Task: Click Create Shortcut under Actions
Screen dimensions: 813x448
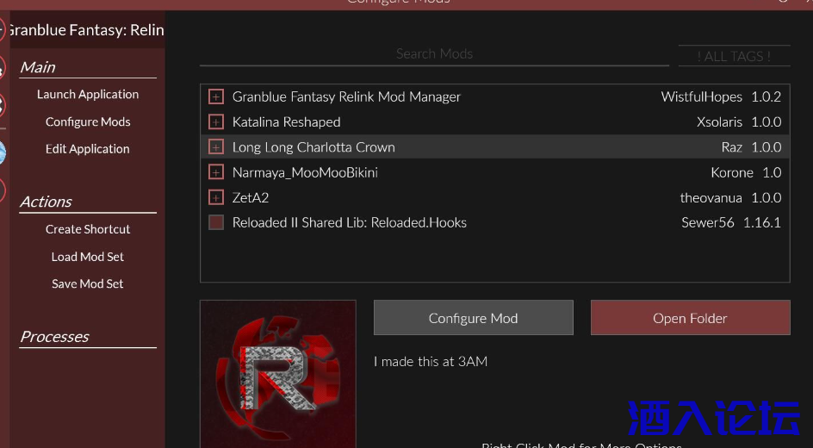Action: (x=88, y=229)
